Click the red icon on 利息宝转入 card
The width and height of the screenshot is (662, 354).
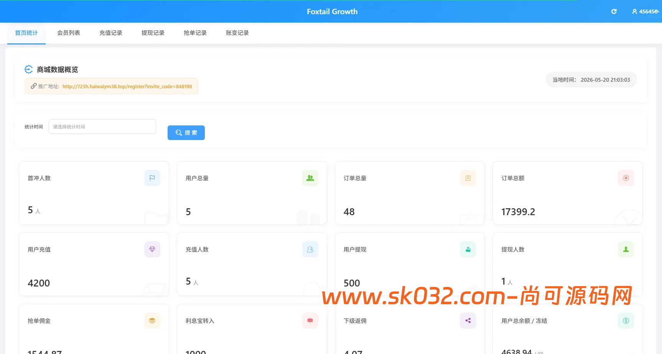tap(310, 321)
